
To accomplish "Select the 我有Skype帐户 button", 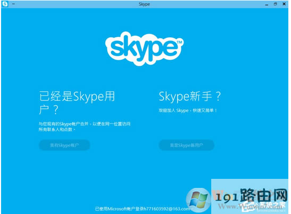I will (x=64, y=145).
